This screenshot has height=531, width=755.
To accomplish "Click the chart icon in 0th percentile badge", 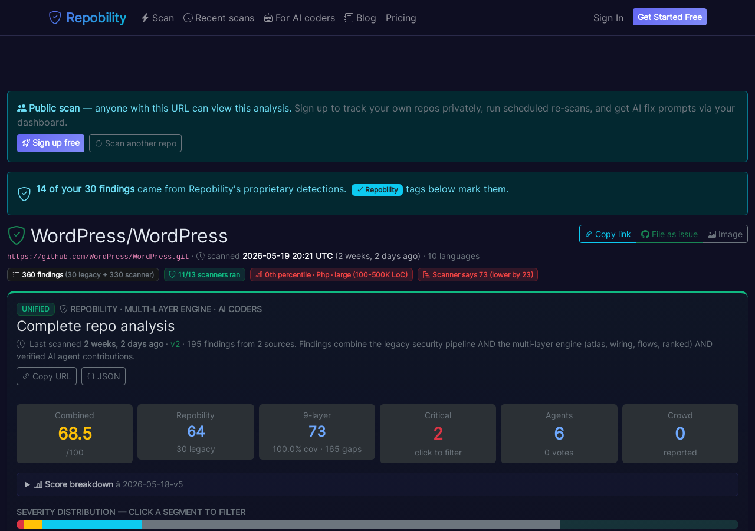I will (259, 274).
